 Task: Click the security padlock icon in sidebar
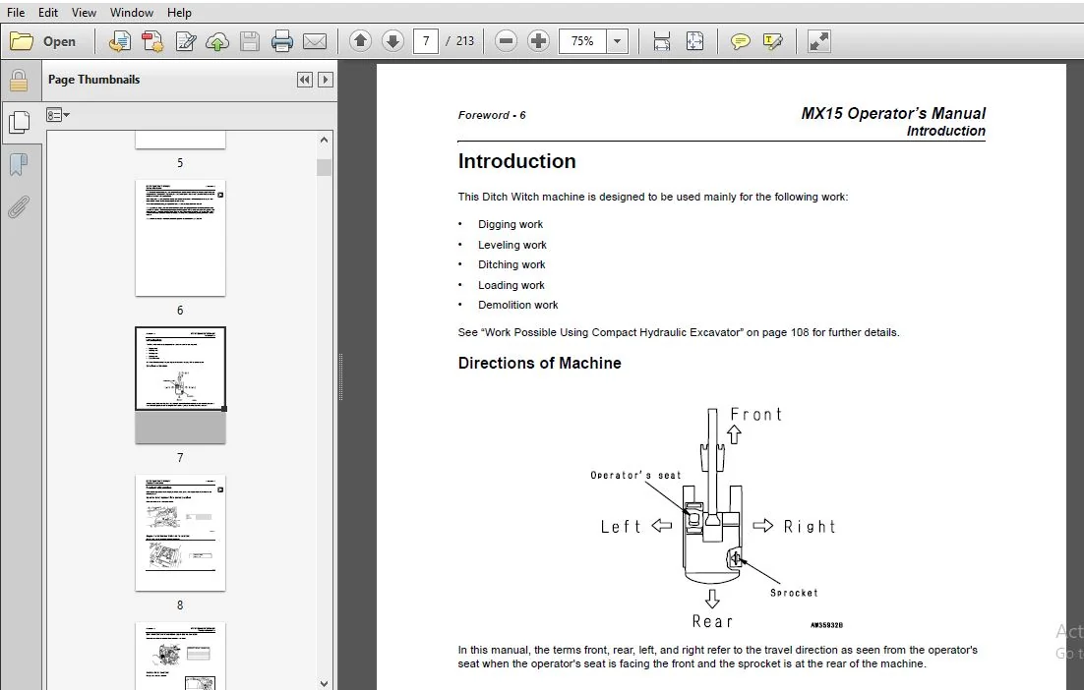point(19,81)
